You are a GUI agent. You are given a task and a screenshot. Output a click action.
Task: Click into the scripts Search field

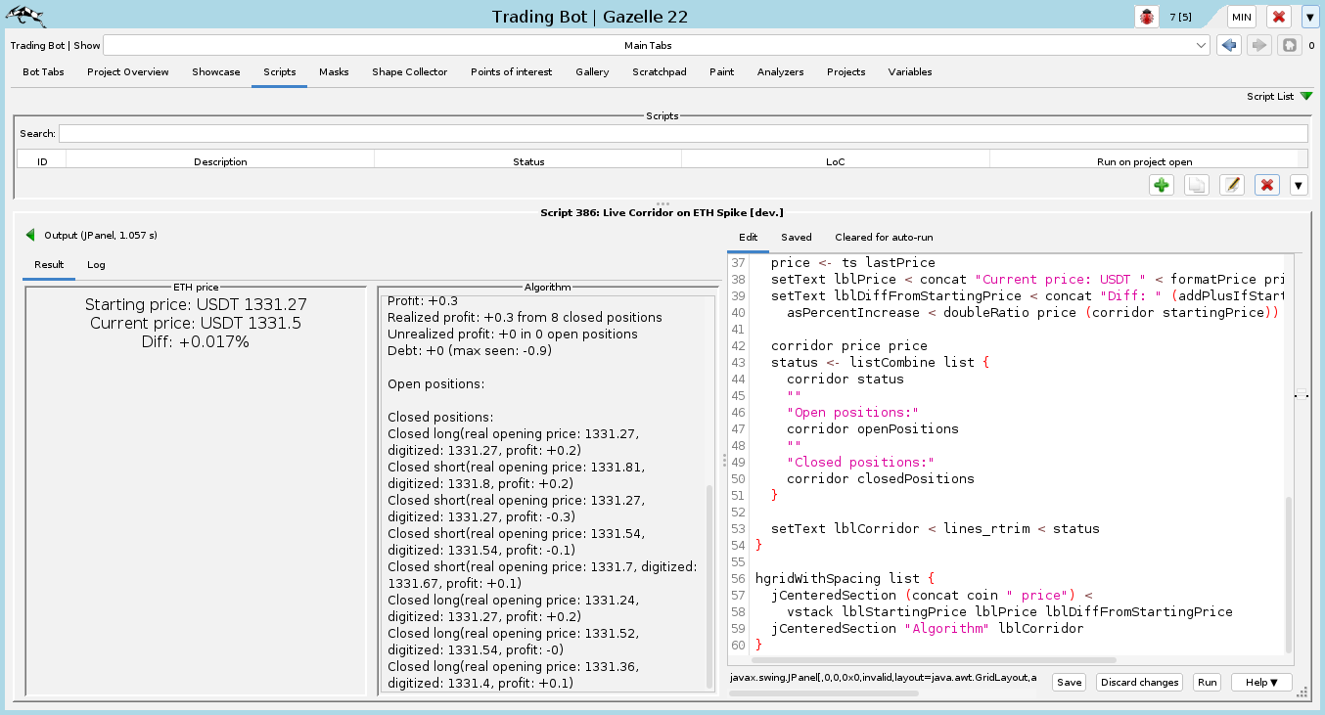pos(682,134)
